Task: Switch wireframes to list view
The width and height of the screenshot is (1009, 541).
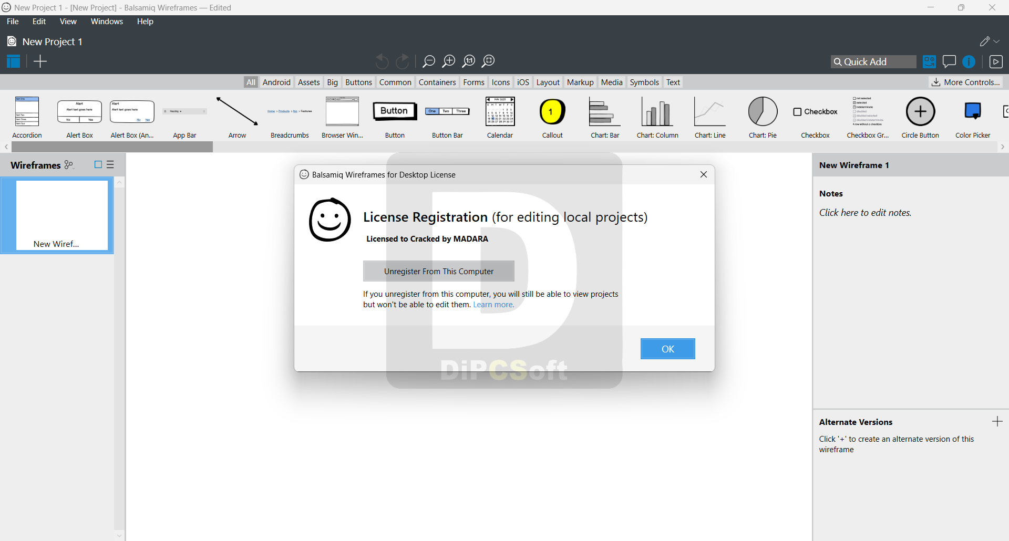Action: pyautogui.click(x=110, y=164)
